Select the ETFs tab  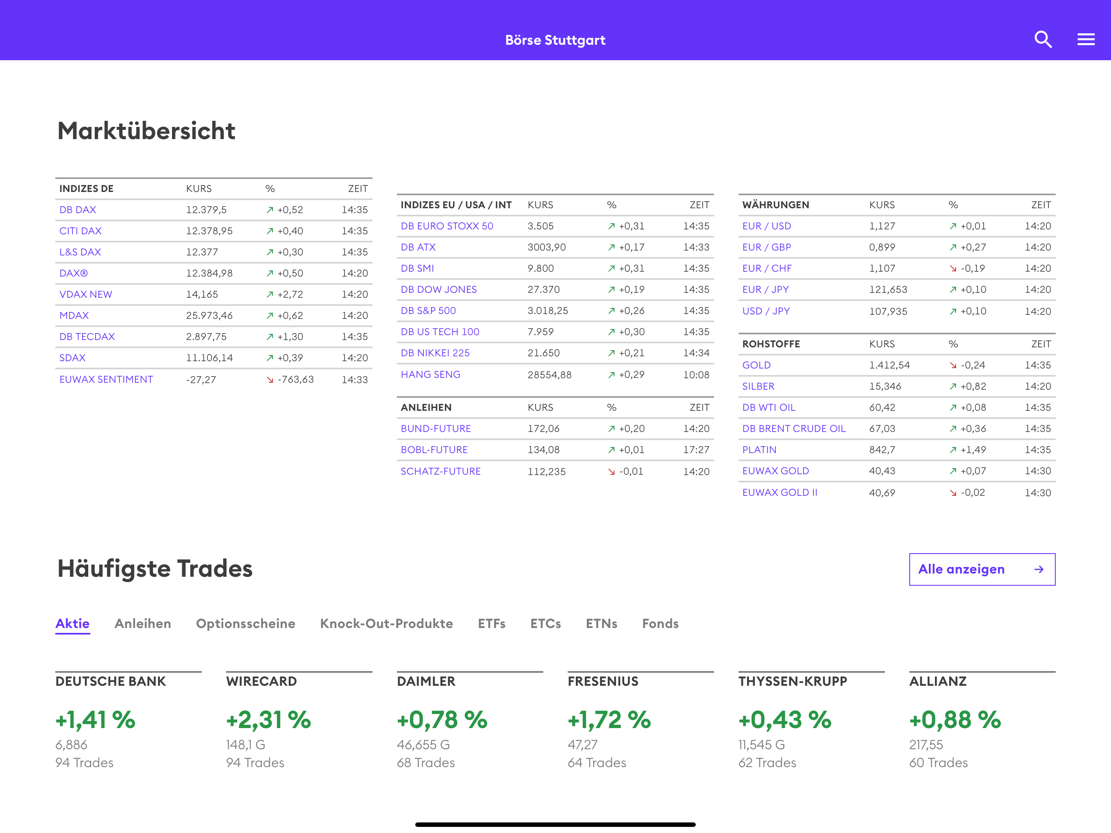(491, 624)
